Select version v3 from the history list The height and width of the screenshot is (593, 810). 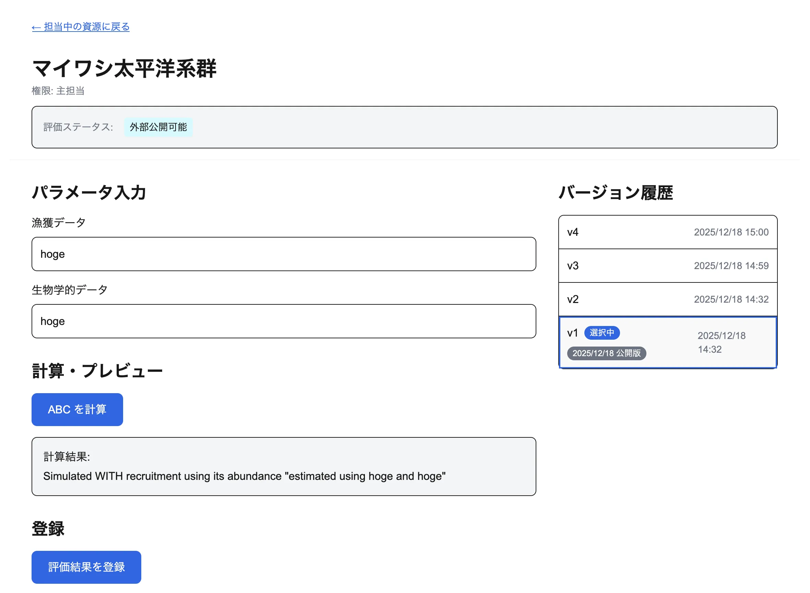coord(667,265)
